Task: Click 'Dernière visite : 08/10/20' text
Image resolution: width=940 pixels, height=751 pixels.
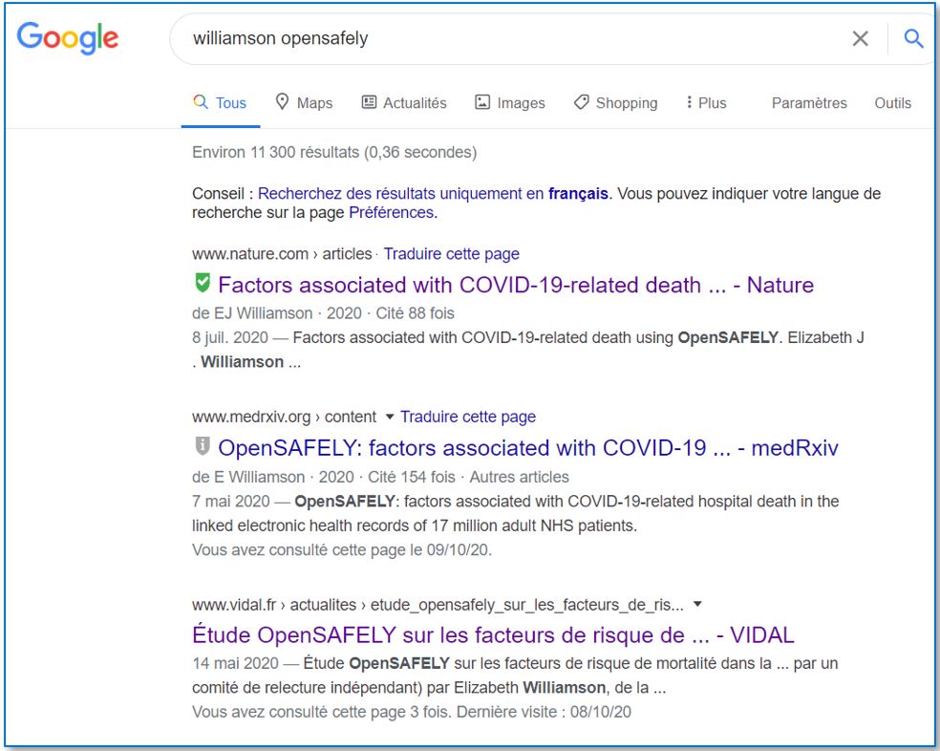Action: [x=544, y=712]
